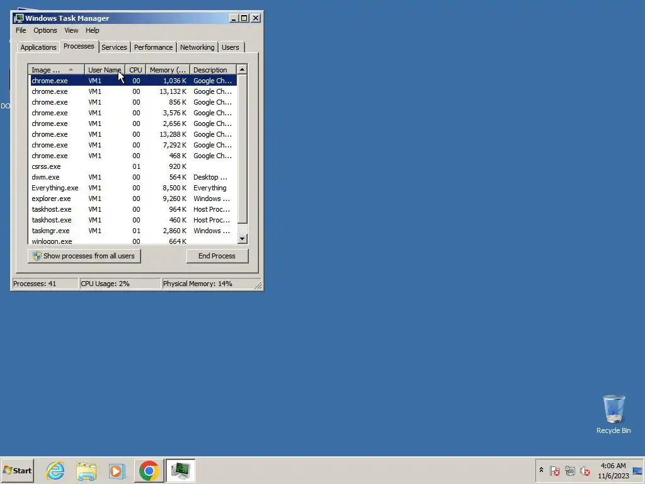Click the scroll down arrow in process list

243,239
